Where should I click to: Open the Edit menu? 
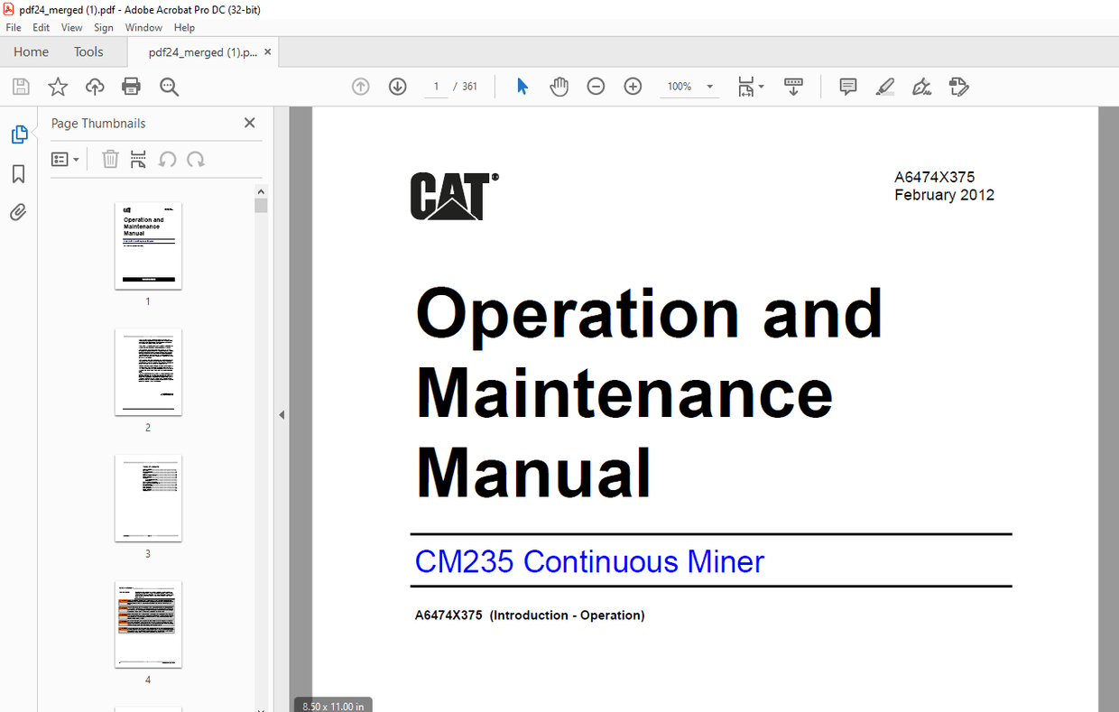41,27
